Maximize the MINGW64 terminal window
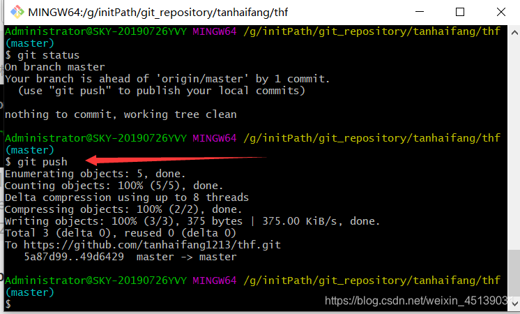 click(460, 12)
